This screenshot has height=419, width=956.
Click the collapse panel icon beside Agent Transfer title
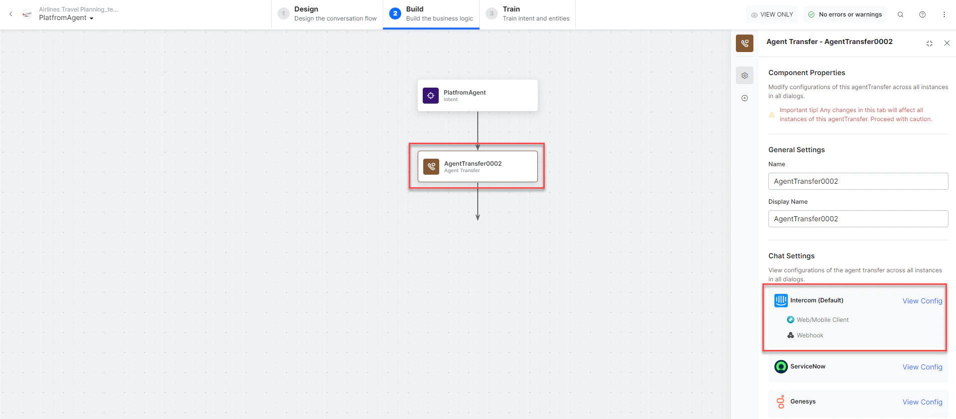click(929, 43)
